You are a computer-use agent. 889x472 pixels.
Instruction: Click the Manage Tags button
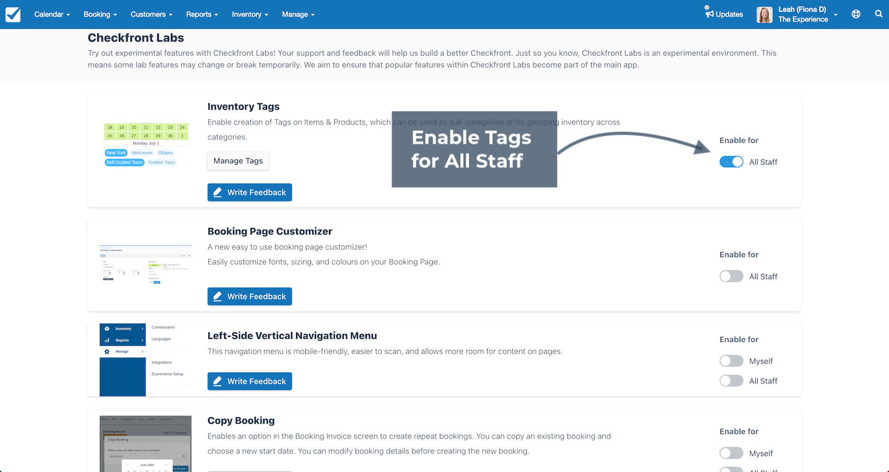coord(238,160)
